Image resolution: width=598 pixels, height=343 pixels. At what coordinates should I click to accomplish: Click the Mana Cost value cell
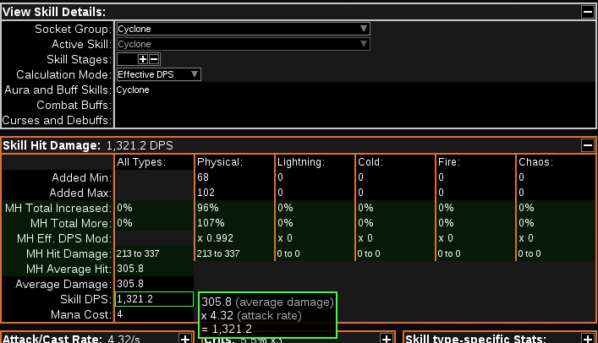coord(154,314)
